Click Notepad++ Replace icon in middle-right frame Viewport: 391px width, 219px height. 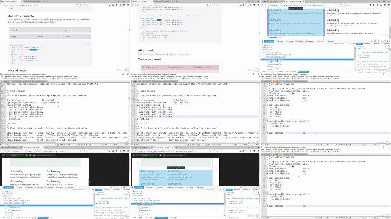[295, 79]
